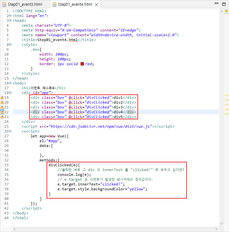Click the div2 text on line 20
Viewport: 229px width, 232px height.
click(x=118, y=102)
